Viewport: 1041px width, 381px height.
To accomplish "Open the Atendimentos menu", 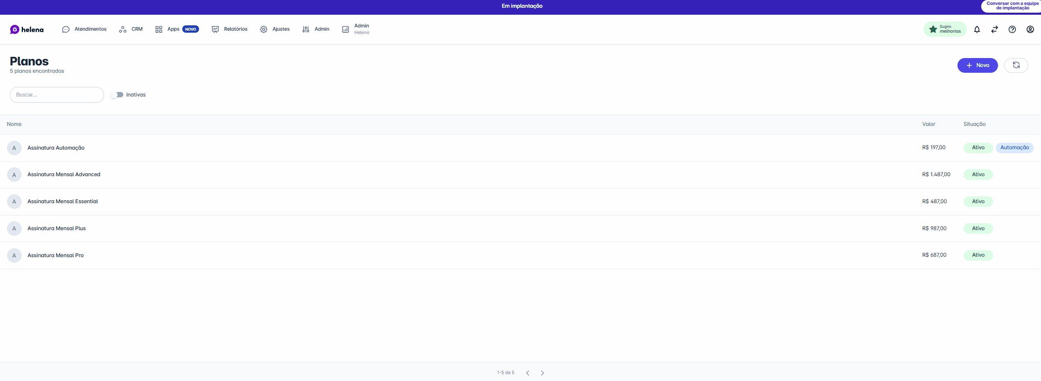I will pyautogui.click(x=84, y=29).
